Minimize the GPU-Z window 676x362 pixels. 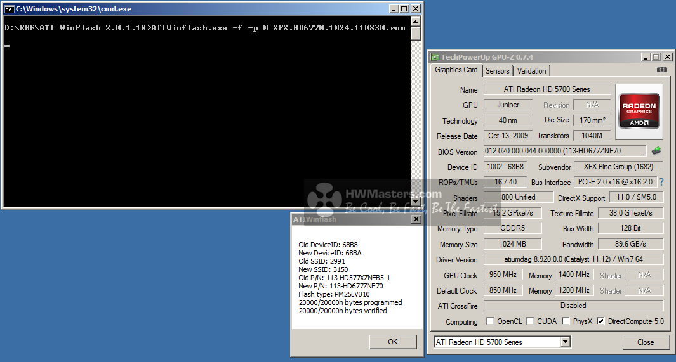(646, 57)
